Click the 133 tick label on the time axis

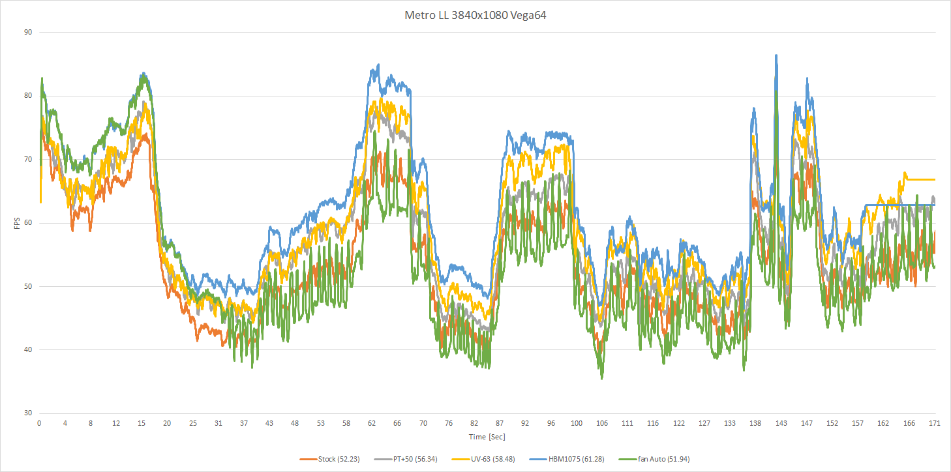click(x=730, y=423)
